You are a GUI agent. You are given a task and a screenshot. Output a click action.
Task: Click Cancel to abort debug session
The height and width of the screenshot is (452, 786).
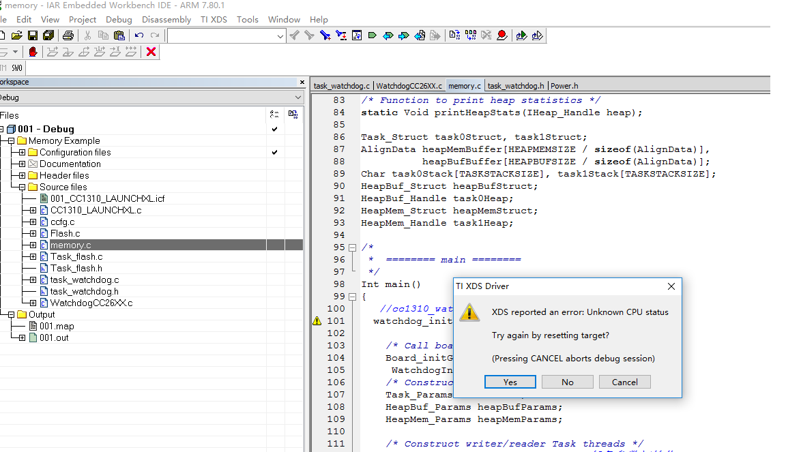click(x=624, y=382)
